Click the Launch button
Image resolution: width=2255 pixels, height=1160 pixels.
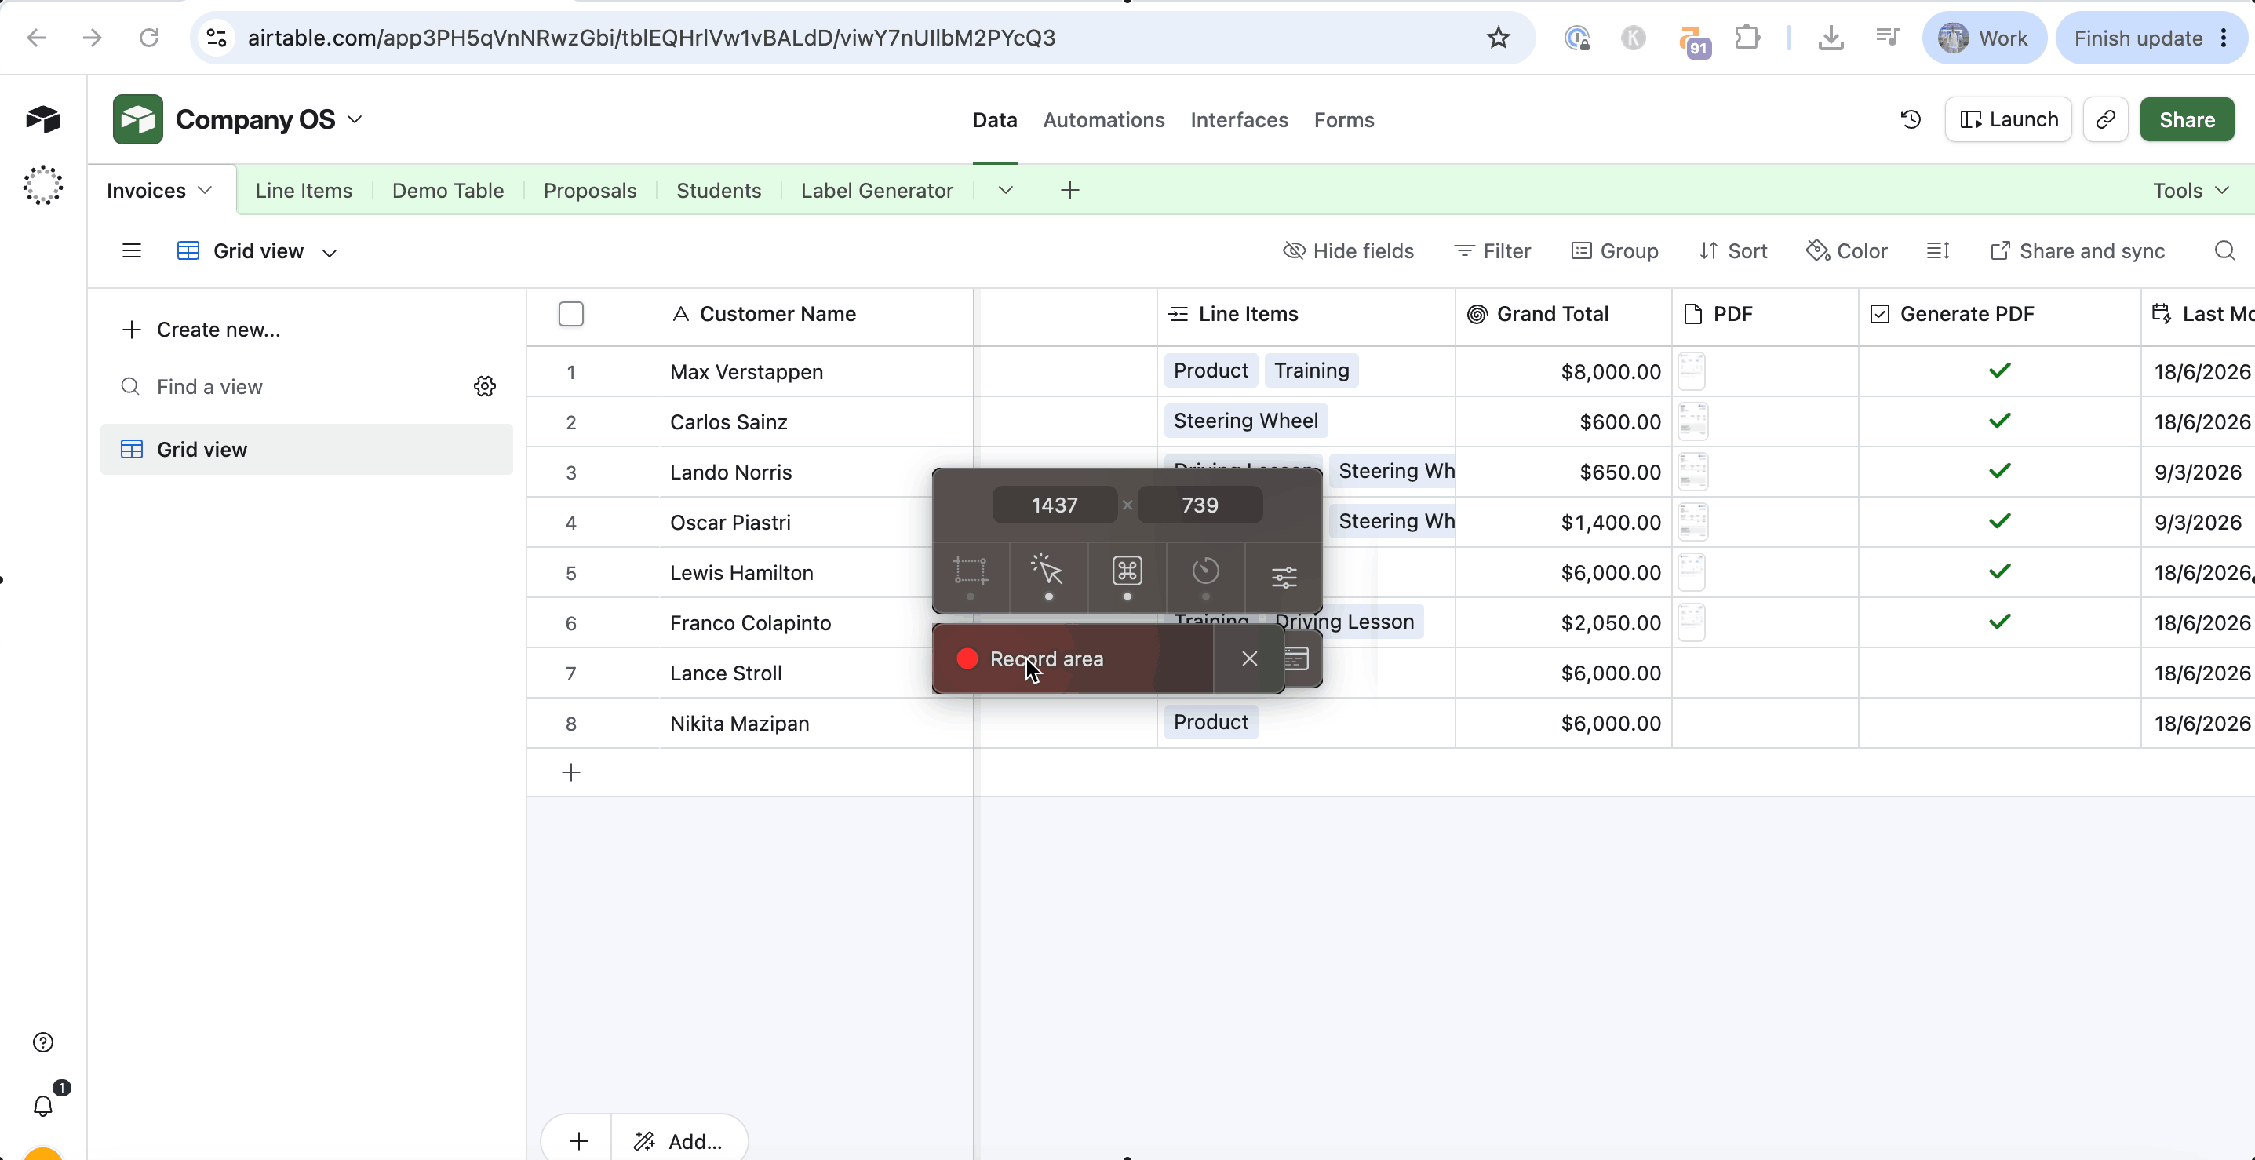2008,119
